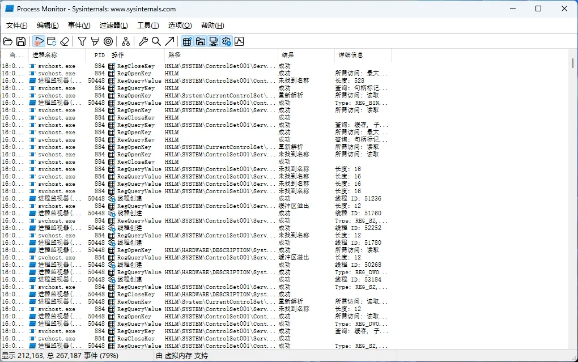The image size is (578, 362).
Task: Save events using the floppy disk icon
Action: coord(21,41)
